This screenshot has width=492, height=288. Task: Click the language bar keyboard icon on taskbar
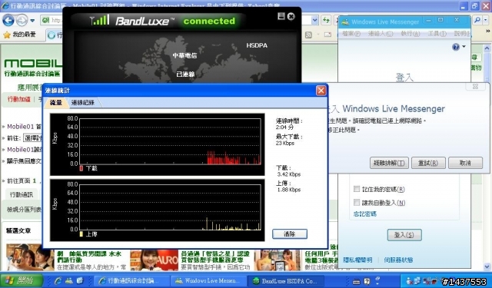[356, 281]
